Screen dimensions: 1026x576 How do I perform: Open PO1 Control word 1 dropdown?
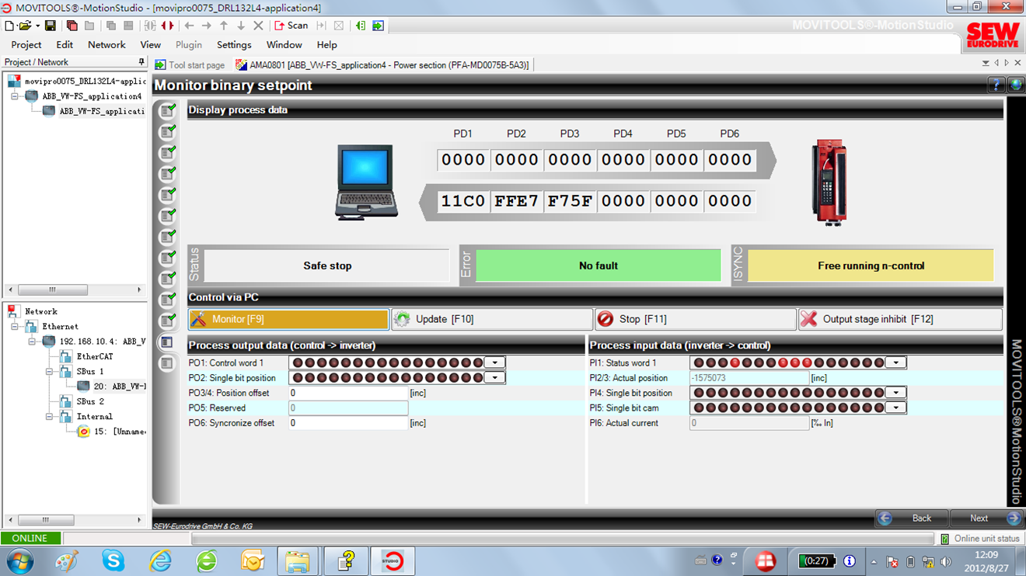[x=495, y=363]
